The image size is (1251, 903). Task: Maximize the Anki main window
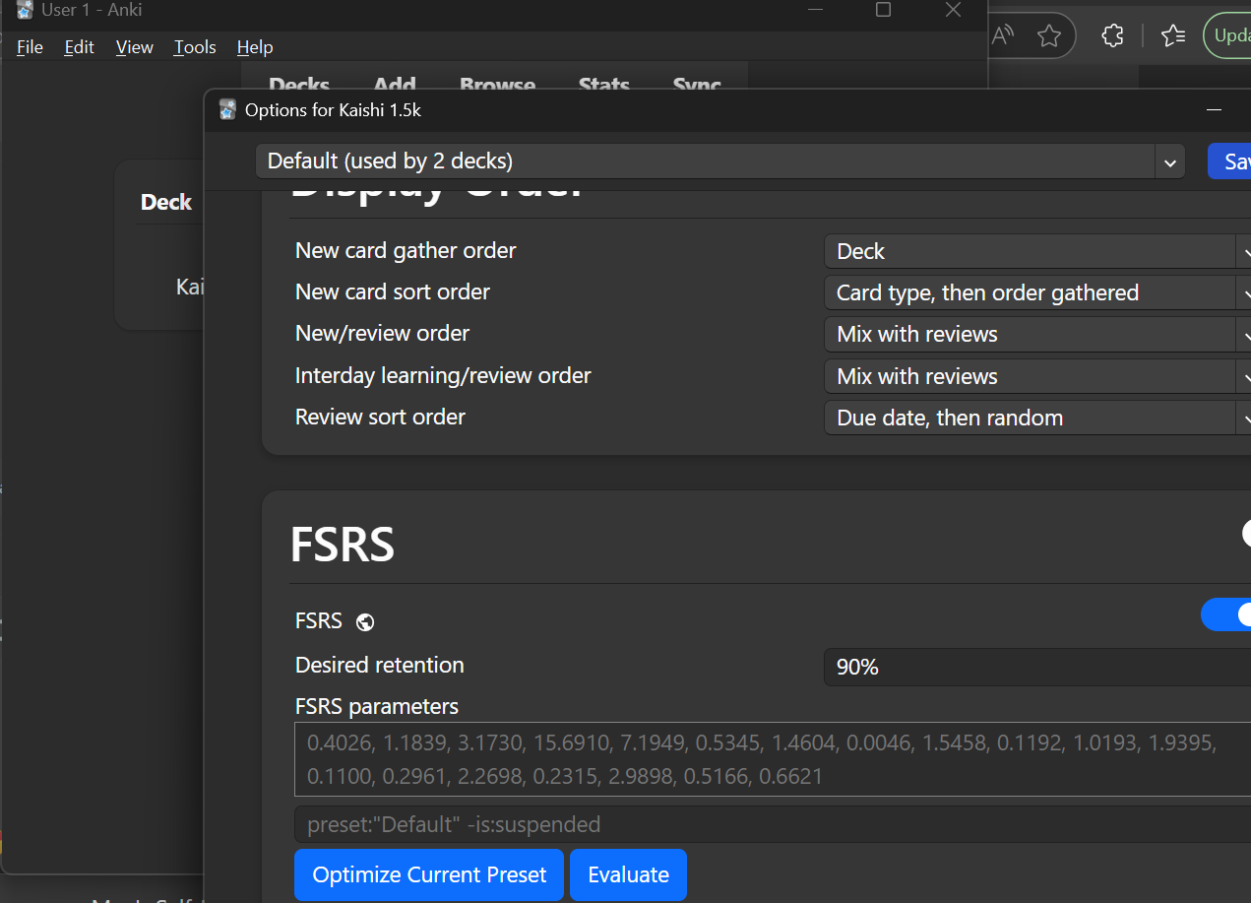(x=883, y=10)
